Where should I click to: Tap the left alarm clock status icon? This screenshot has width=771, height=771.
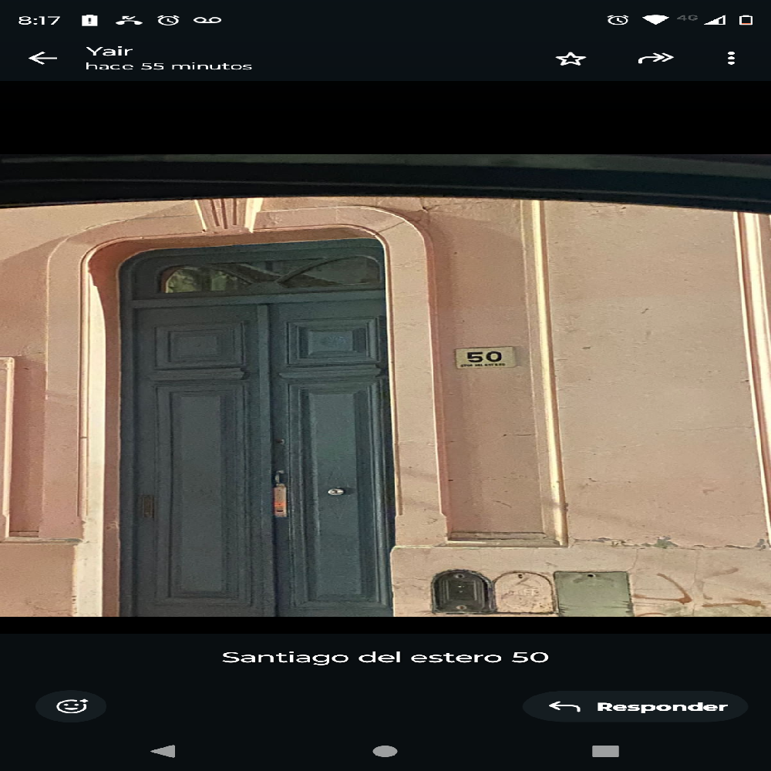tap(168, 20)
